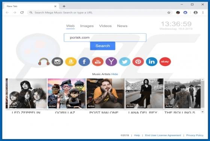Click the blue Search button

pyautogui.click(x=103, y=46)
